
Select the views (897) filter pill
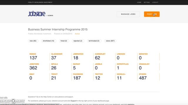pos(110,41)
